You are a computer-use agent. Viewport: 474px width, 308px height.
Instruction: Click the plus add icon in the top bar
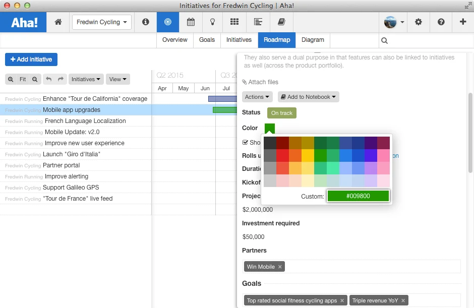(x=463, y=22)
